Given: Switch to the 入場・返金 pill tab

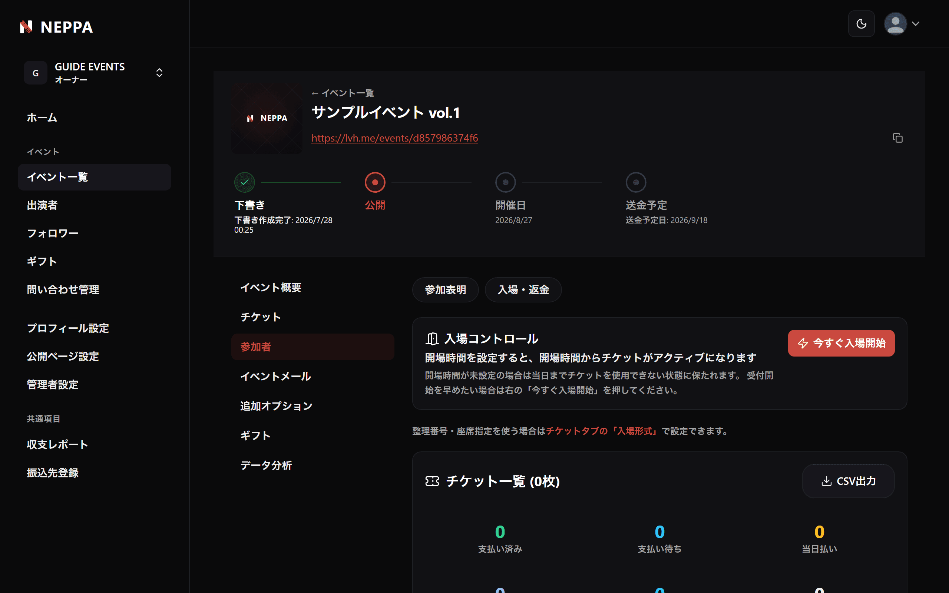Looking at the screenshot, I should click(523, 290).
